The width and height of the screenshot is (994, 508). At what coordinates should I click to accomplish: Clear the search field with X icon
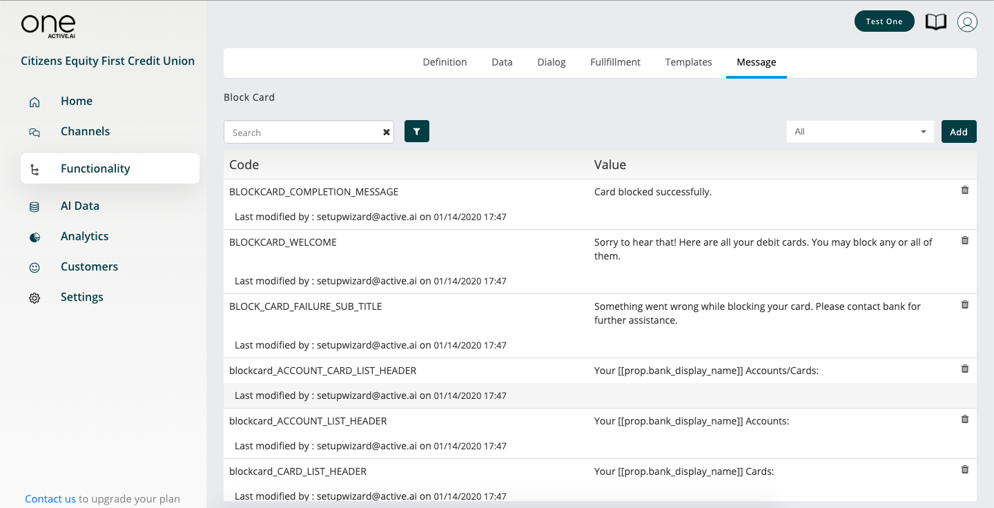[x=387, y=133]
